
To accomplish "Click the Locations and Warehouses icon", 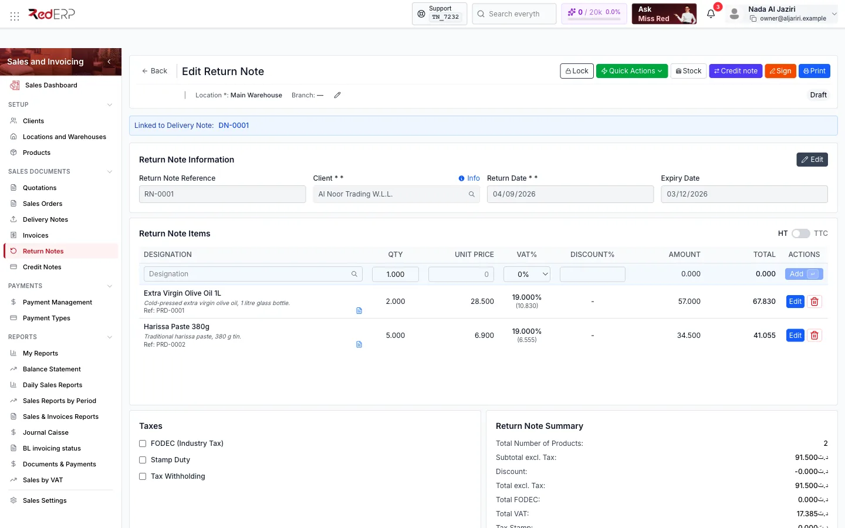I will click(x=13, y=137).
